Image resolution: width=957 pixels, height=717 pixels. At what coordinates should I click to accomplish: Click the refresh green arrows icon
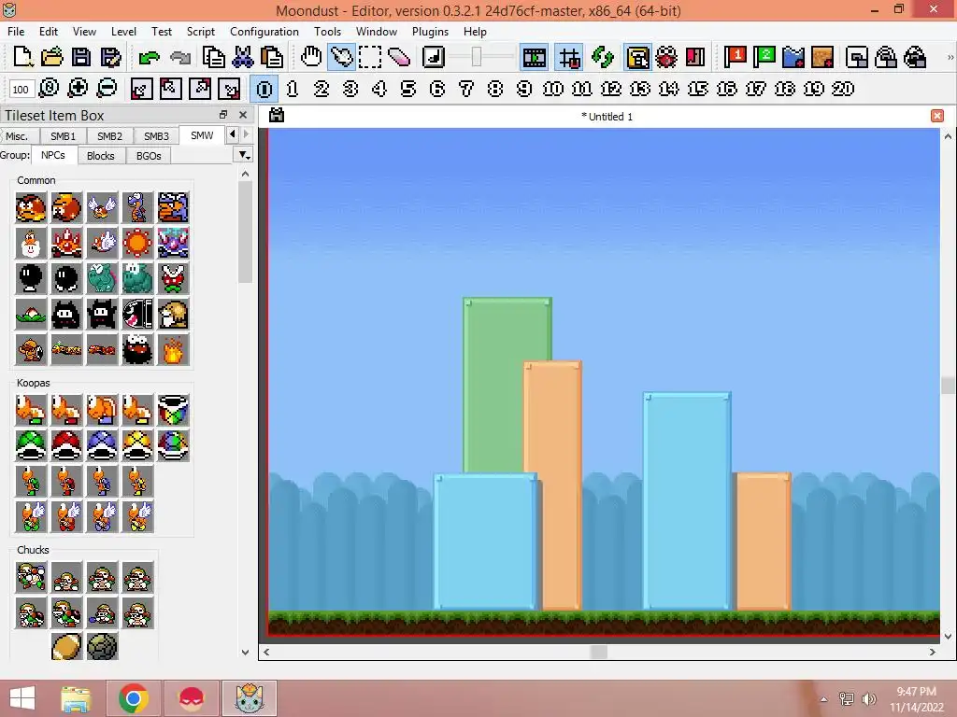coord(603,57)
